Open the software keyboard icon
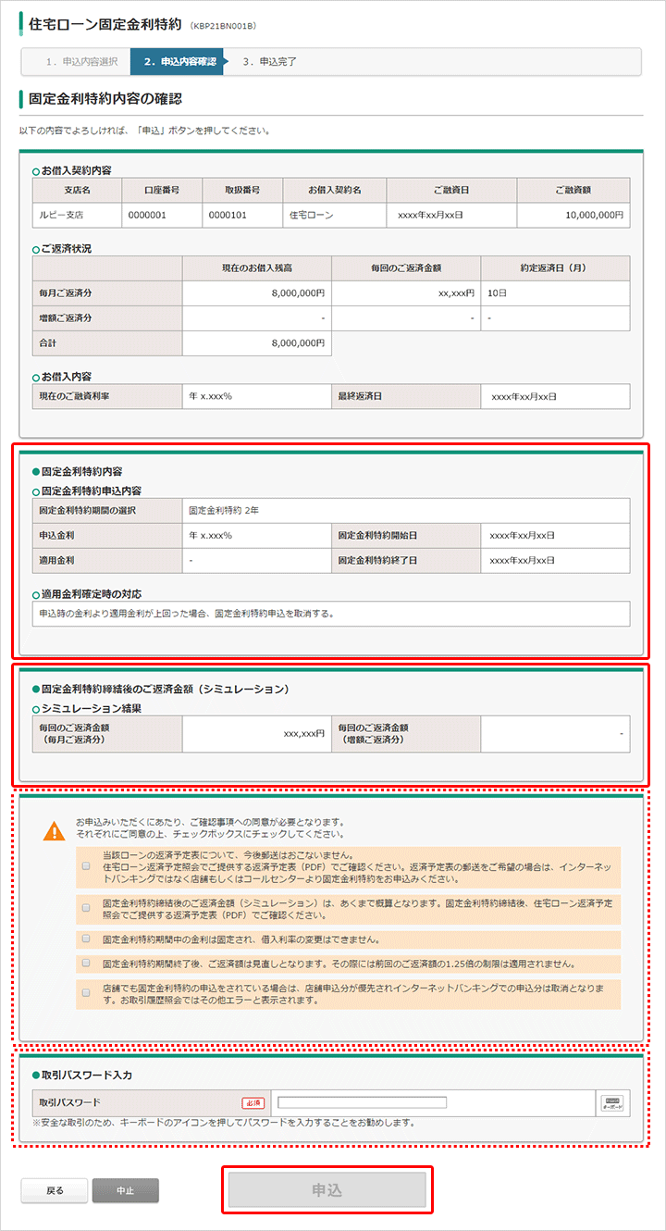666x1231 pixels. tap(611, 1102)
